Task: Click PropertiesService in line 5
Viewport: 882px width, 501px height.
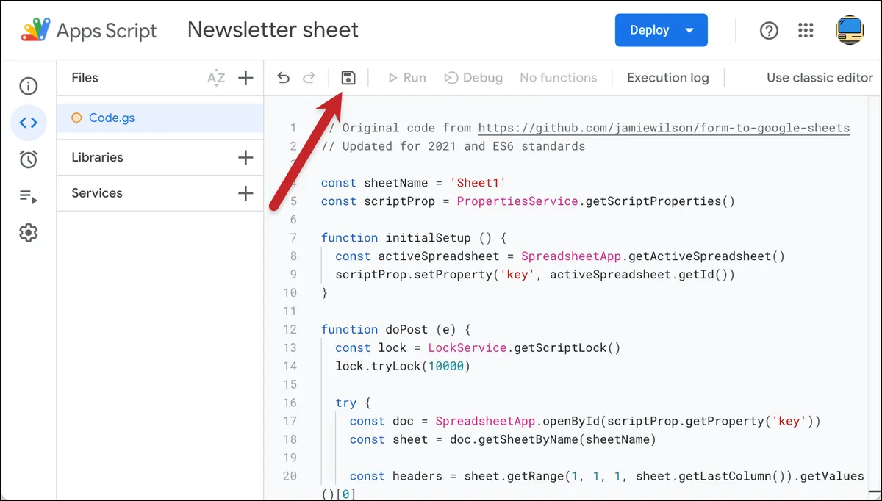Action: (517, 201)
